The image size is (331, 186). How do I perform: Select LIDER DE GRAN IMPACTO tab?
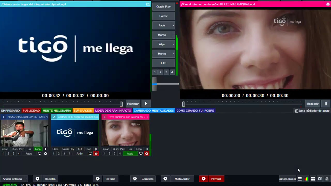113,111
